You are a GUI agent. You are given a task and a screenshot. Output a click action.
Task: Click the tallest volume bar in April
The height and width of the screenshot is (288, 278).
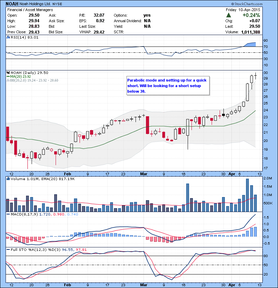247,195
